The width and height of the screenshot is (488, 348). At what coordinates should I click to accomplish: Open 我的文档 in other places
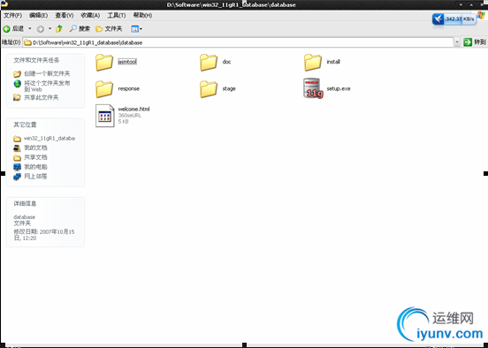pyautogui.click(x=35, y=148)
